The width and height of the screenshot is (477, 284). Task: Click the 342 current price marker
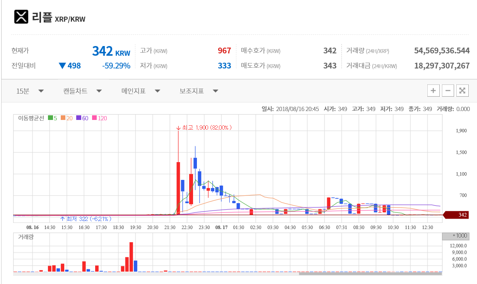[456, 215]
